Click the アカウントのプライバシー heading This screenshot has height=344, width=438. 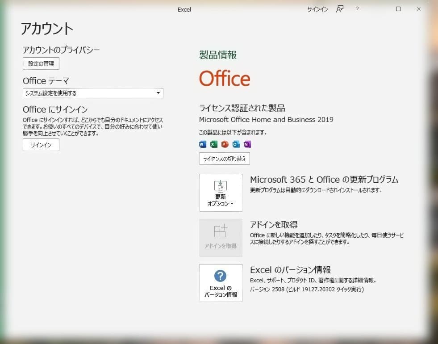pyautogui.click(x=61, y=50)
